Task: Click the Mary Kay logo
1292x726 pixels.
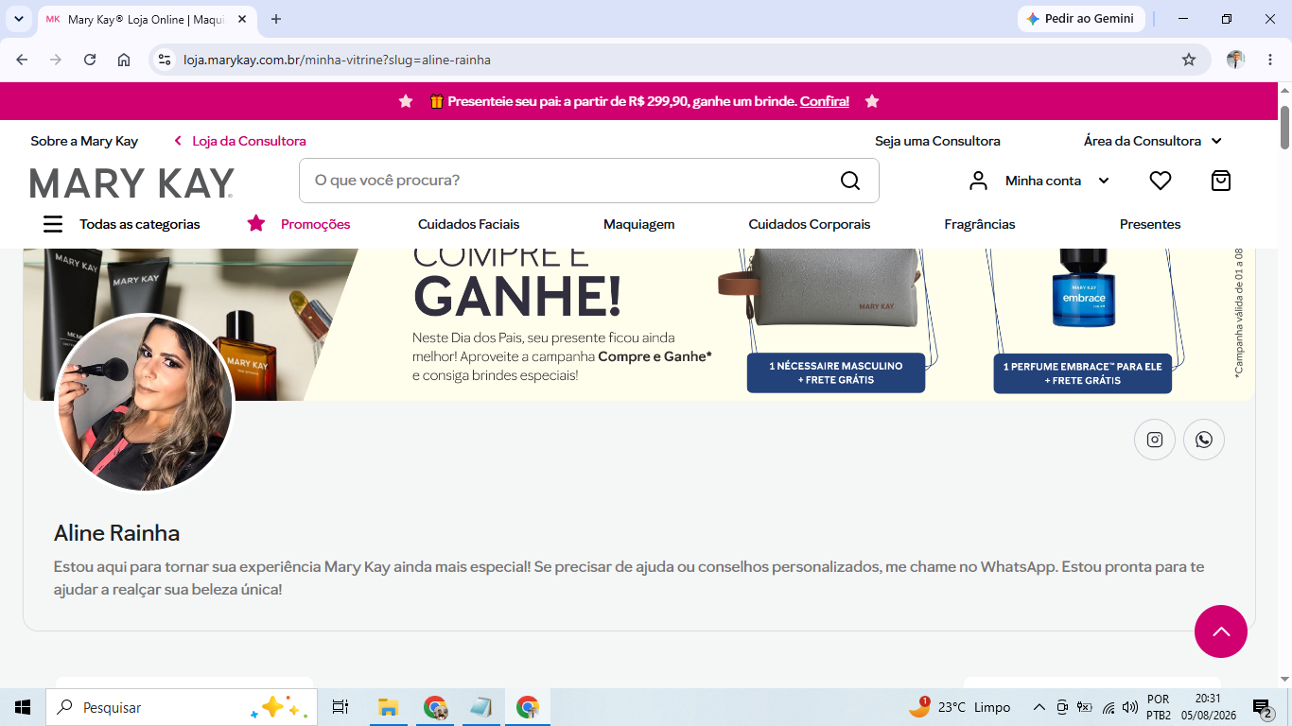Action: click(132, 182)
